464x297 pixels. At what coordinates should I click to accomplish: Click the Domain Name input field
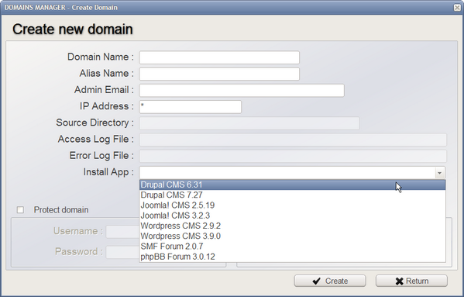click(219, 57)
